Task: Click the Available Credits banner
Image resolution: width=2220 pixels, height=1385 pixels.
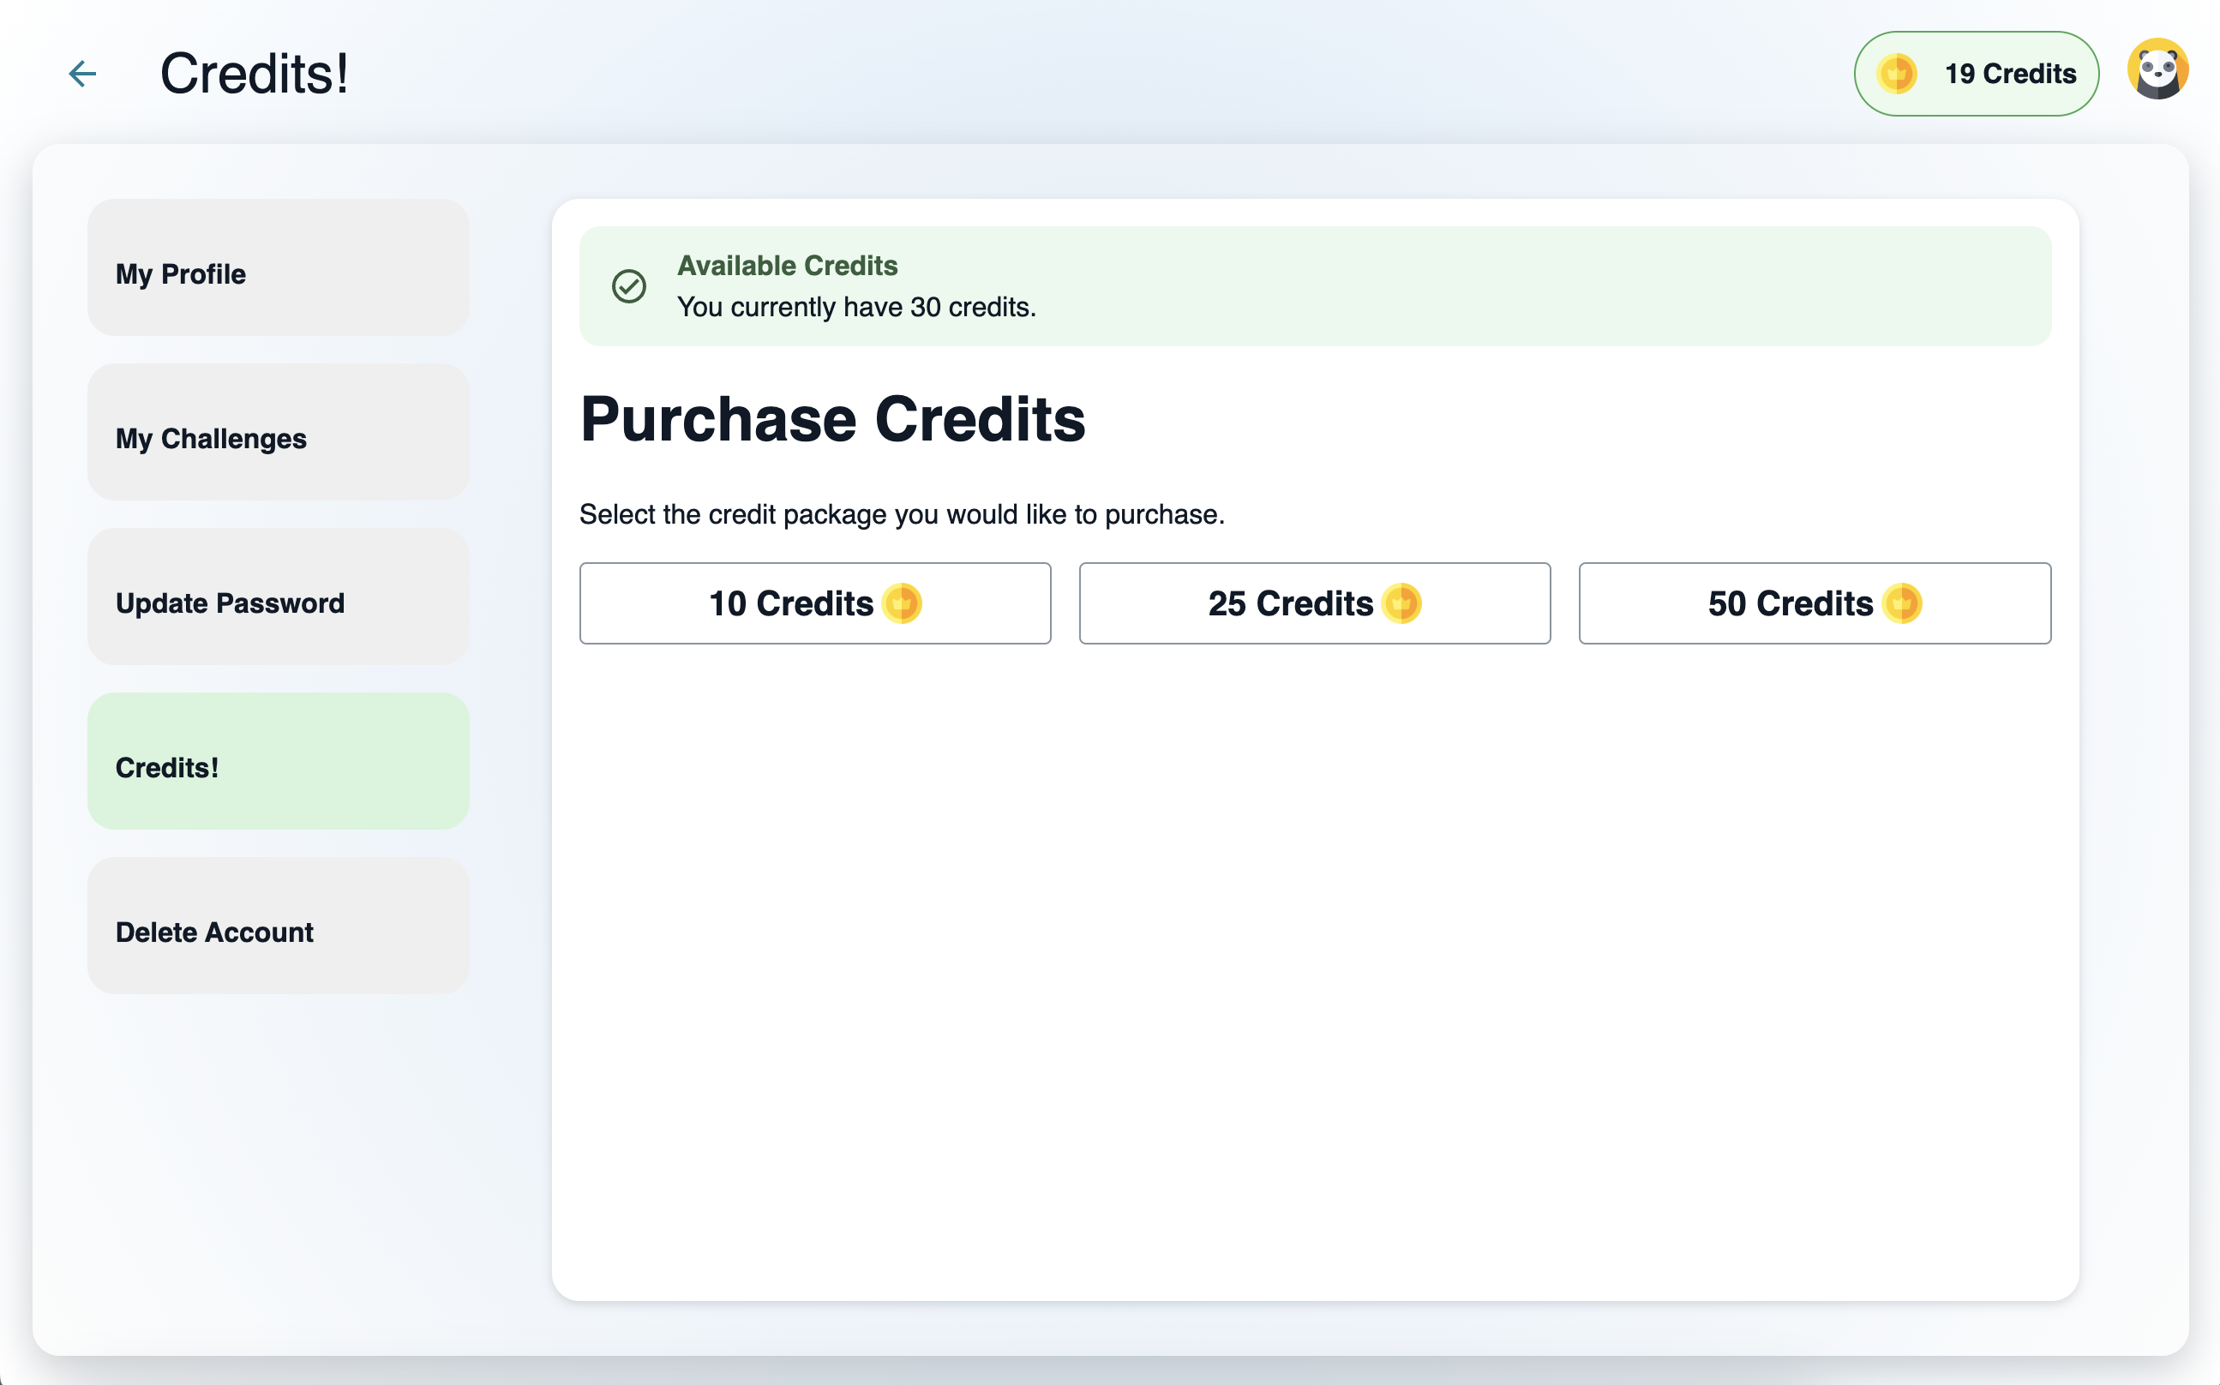Action: coord(1314,285)
